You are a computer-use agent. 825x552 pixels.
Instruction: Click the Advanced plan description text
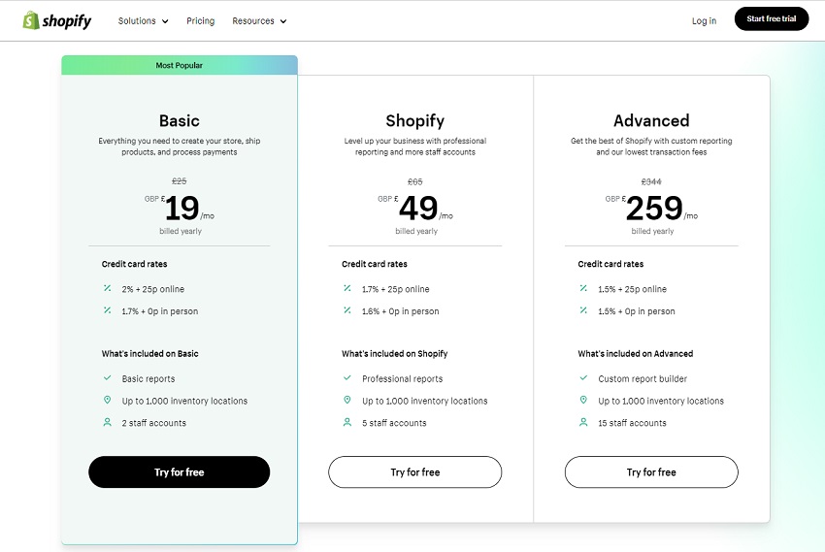651,146
